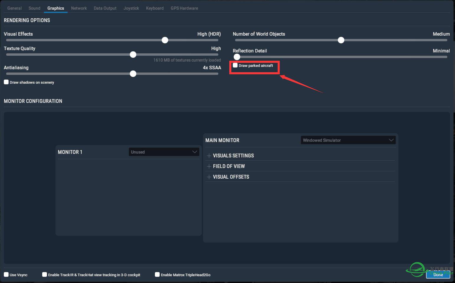Click the Medium world objects value label

(x=441, y=34)
